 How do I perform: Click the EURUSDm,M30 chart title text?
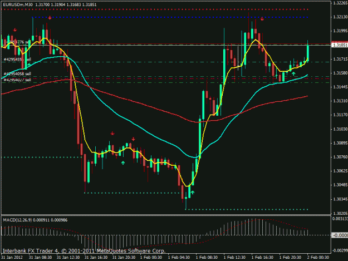tap(18, 4)
